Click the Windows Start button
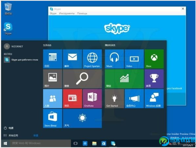This screenshot has height=148, width=196. pos(5,143)
